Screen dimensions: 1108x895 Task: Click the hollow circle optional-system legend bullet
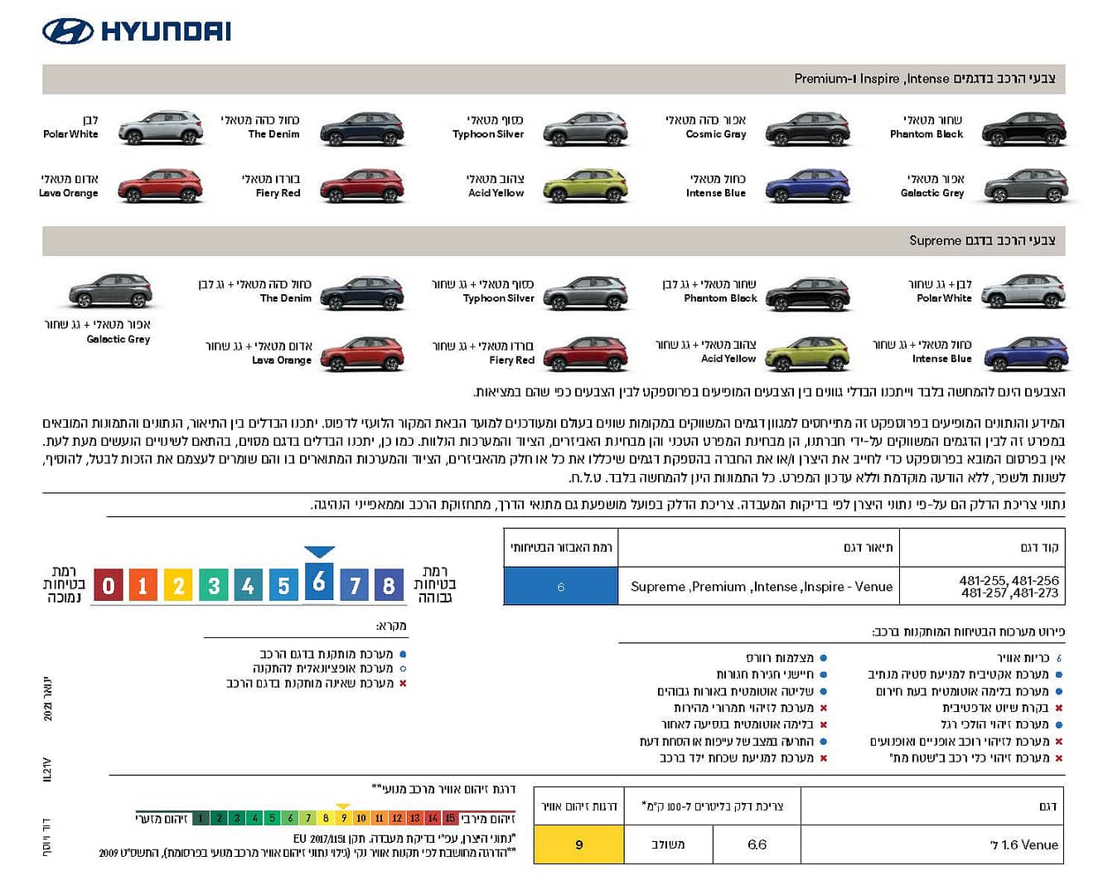click(403, 668)
